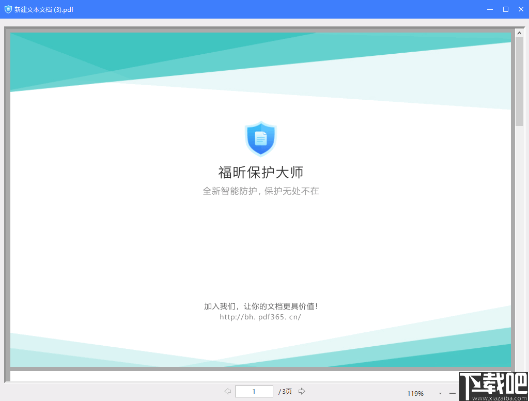Viewport: 529px width, 401px height.
Task: Click the blue shield document logo
Action: (x=261, y=138)
